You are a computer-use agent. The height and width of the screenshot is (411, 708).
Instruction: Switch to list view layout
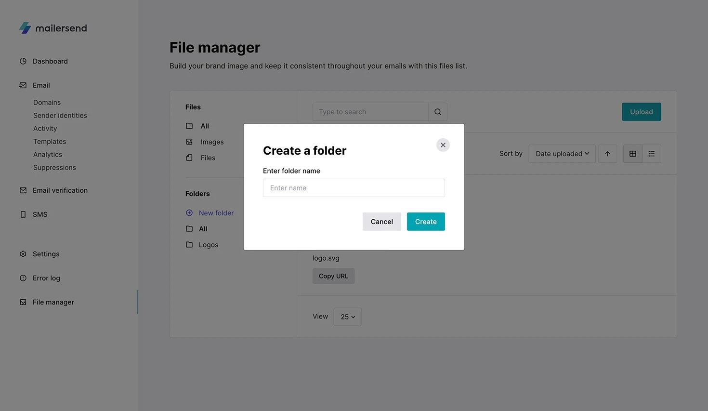pos(651,154)
